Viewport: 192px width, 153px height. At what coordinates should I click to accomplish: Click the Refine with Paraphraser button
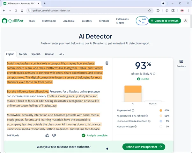144,147
